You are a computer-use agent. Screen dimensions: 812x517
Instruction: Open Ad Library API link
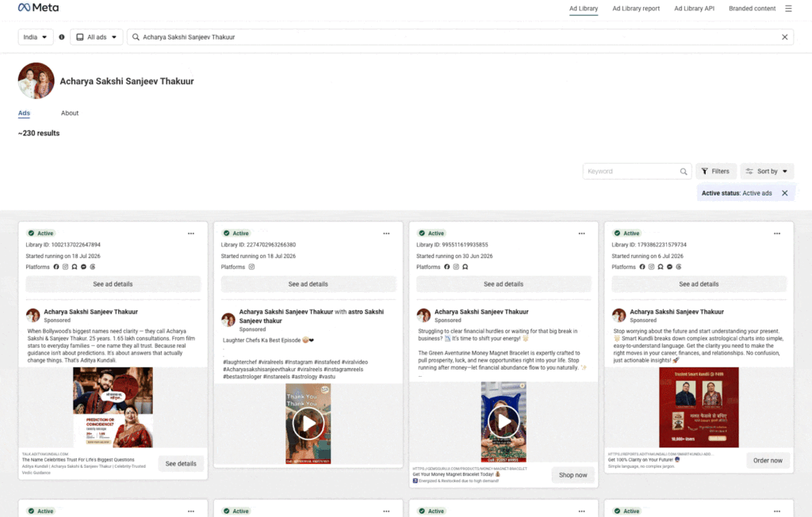pyautogui.click(x=694, y=8)
